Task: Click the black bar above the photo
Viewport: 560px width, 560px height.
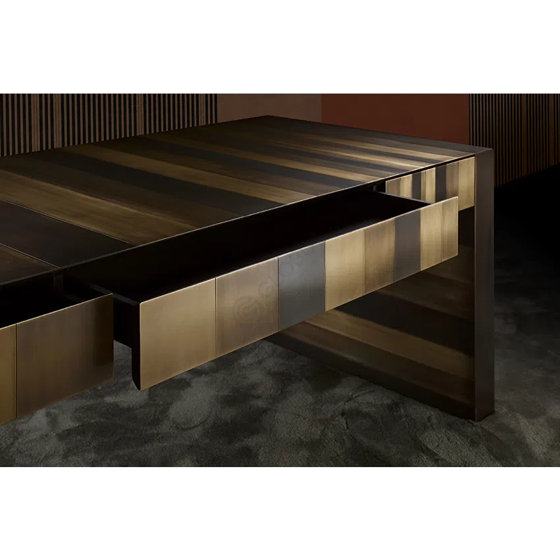Action: (280, 44)
